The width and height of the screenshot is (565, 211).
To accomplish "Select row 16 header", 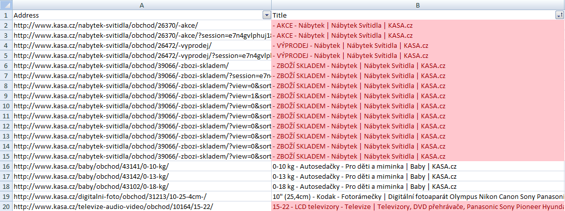I will point(6,166).
